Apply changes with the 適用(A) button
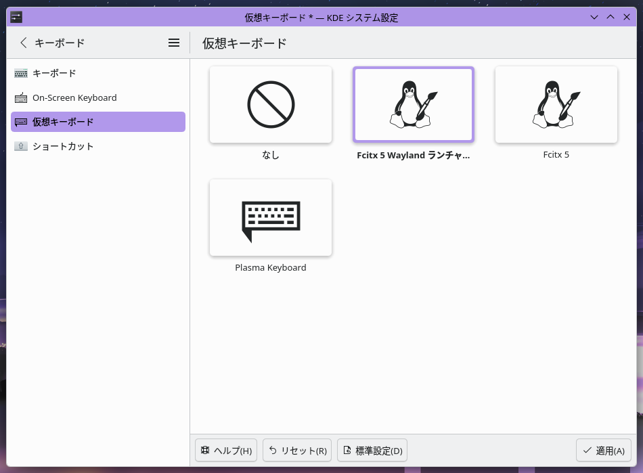 (x=604, y=451)
